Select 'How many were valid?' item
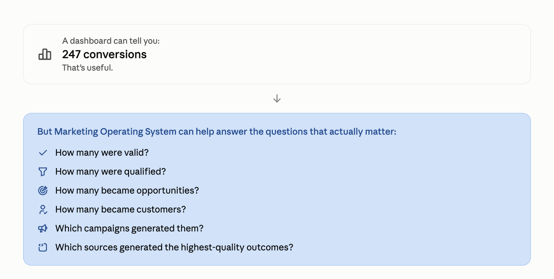 coord(102,153)
